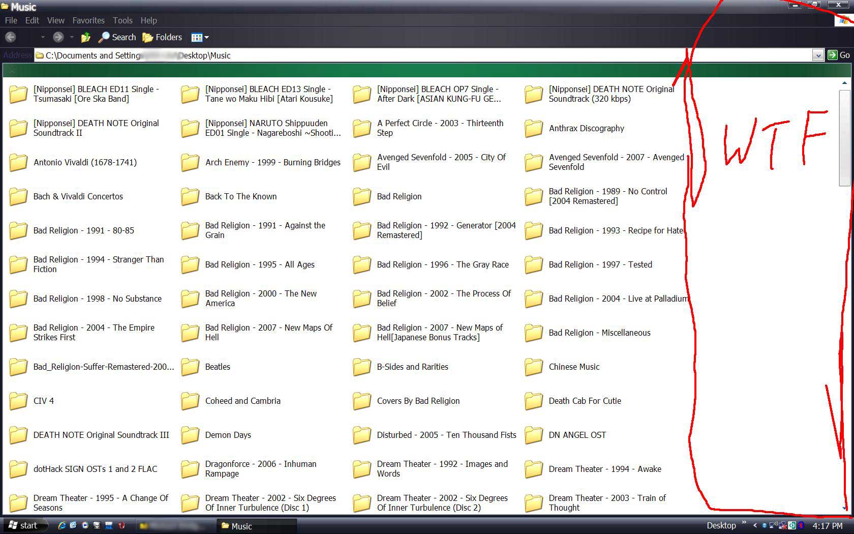Open the Search pane
Screen dimensions: 854x534
[x=117, y=37]
